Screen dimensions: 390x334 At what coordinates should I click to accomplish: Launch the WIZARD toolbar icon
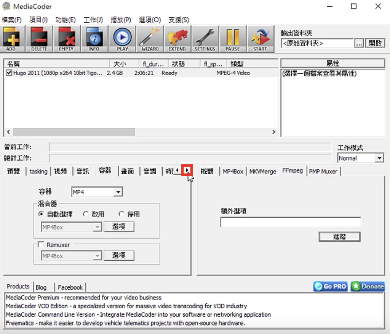click(150, 39)
